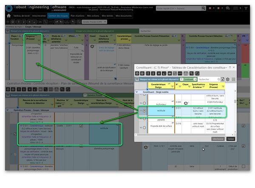Collapse the Constituant : Doigt mobile group

136,92
